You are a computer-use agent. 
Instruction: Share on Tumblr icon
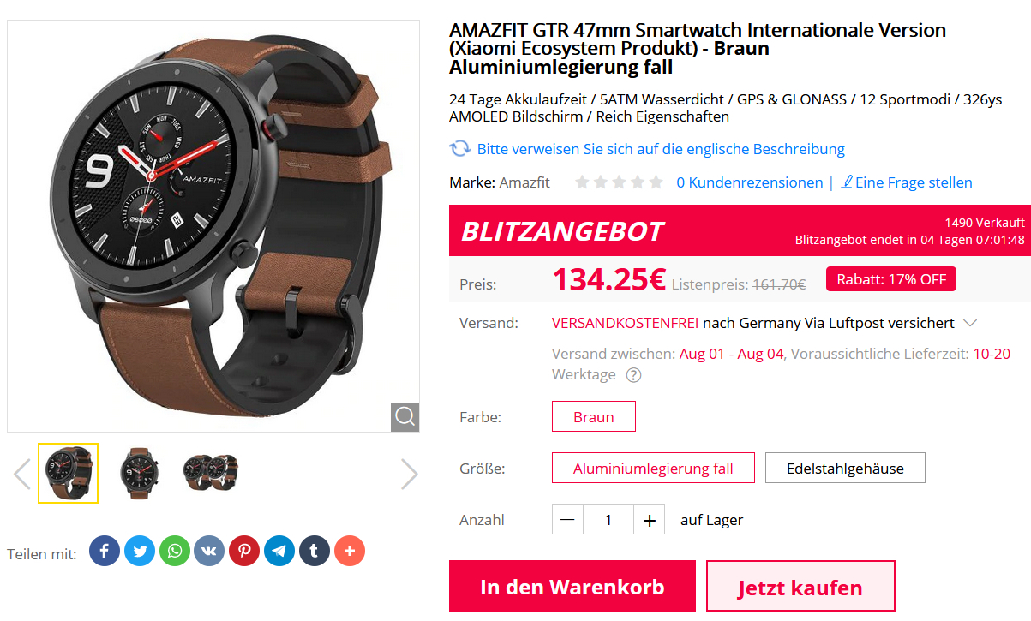[315, 551]
